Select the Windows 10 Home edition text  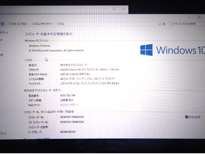[x=39, y=46]
